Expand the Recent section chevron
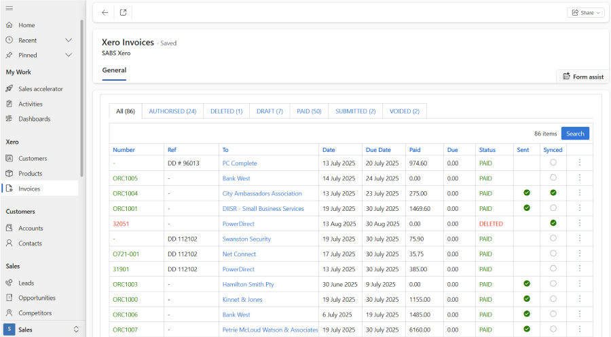The image size is (611, 337). coord(69,40)
